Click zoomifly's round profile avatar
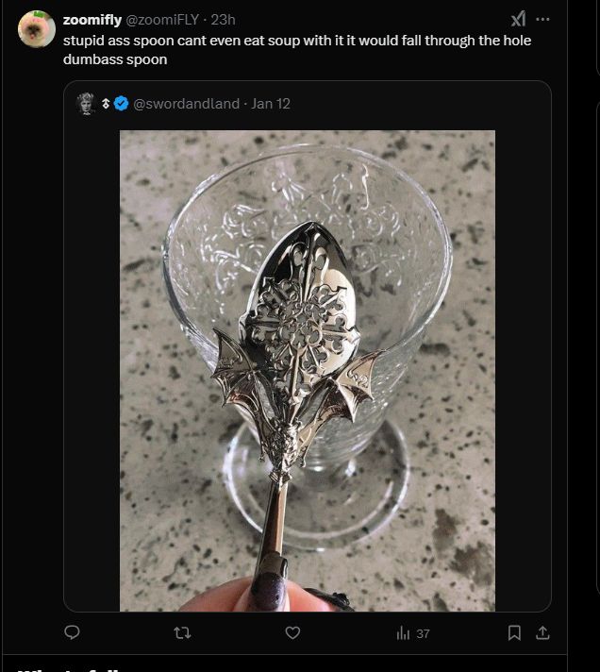The image size is (600, 672). [37, 29]
